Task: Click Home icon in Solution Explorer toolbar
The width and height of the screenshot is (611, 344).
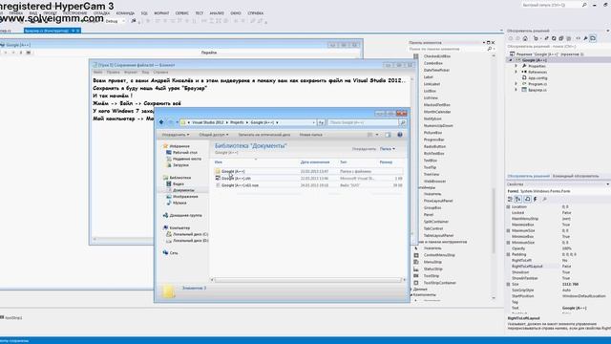Action: (x=525, y=38)
